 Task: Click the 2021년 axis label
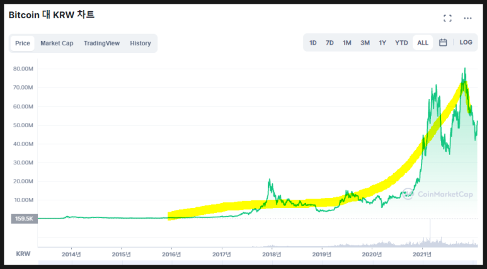(x=422, y=255)
